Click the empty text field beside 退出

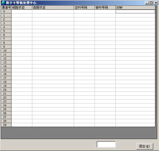106,144
